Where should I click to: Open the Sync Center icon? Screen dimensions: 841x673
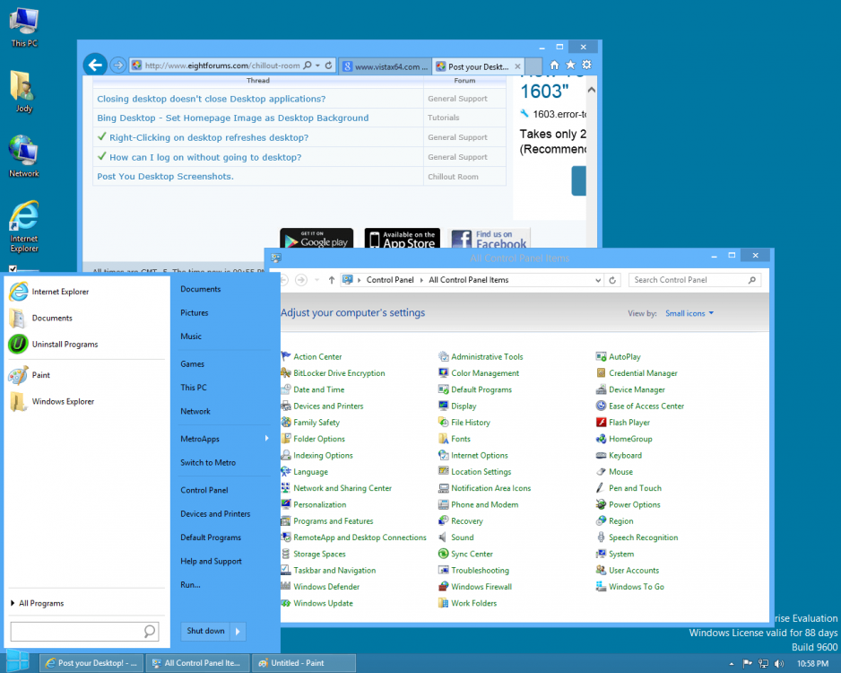click(x=444, y=554)
